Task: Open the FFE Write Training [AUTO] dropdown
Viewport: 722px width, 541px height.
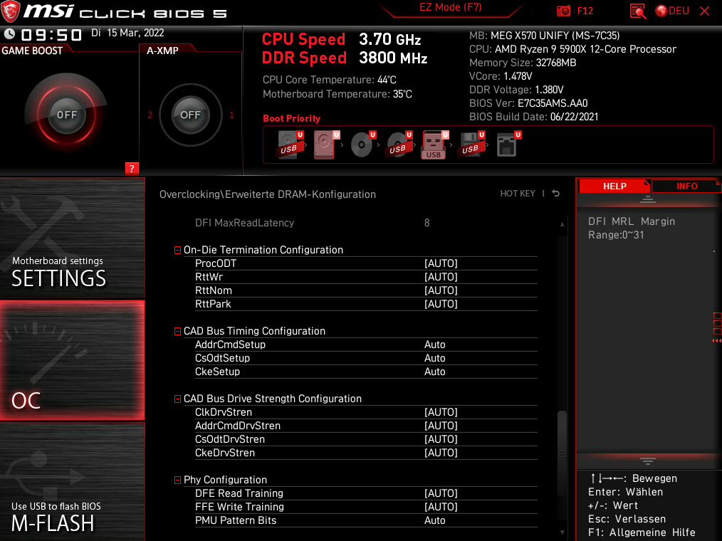Action: (441, 506)
